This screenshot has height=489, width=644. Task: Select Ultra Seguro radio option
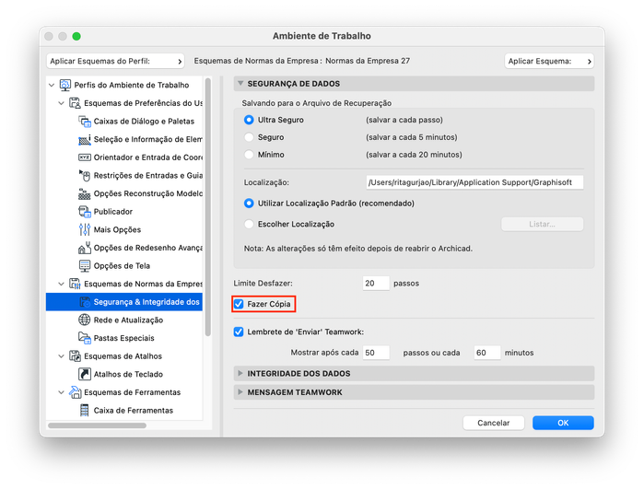pyautogui.click(x=249, y=120)
